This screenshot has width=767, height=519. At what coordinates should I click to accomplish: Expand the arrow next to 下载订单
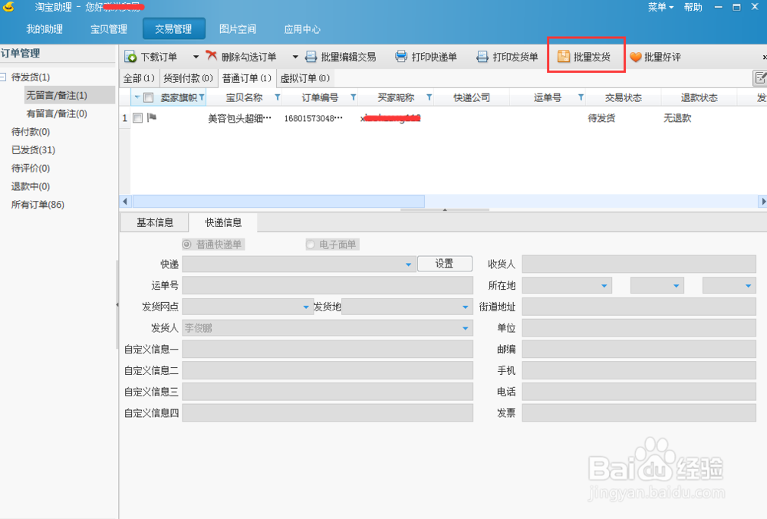197,56
